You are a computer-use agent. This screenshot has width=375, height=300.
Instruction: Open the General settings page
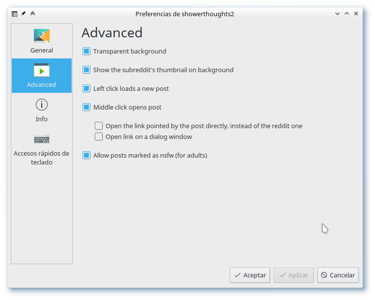tap(42, 41)
